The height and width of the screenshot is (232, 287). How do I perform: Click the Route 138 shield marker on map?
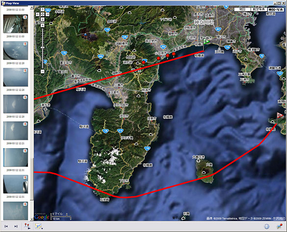click(x=107, y=29)
